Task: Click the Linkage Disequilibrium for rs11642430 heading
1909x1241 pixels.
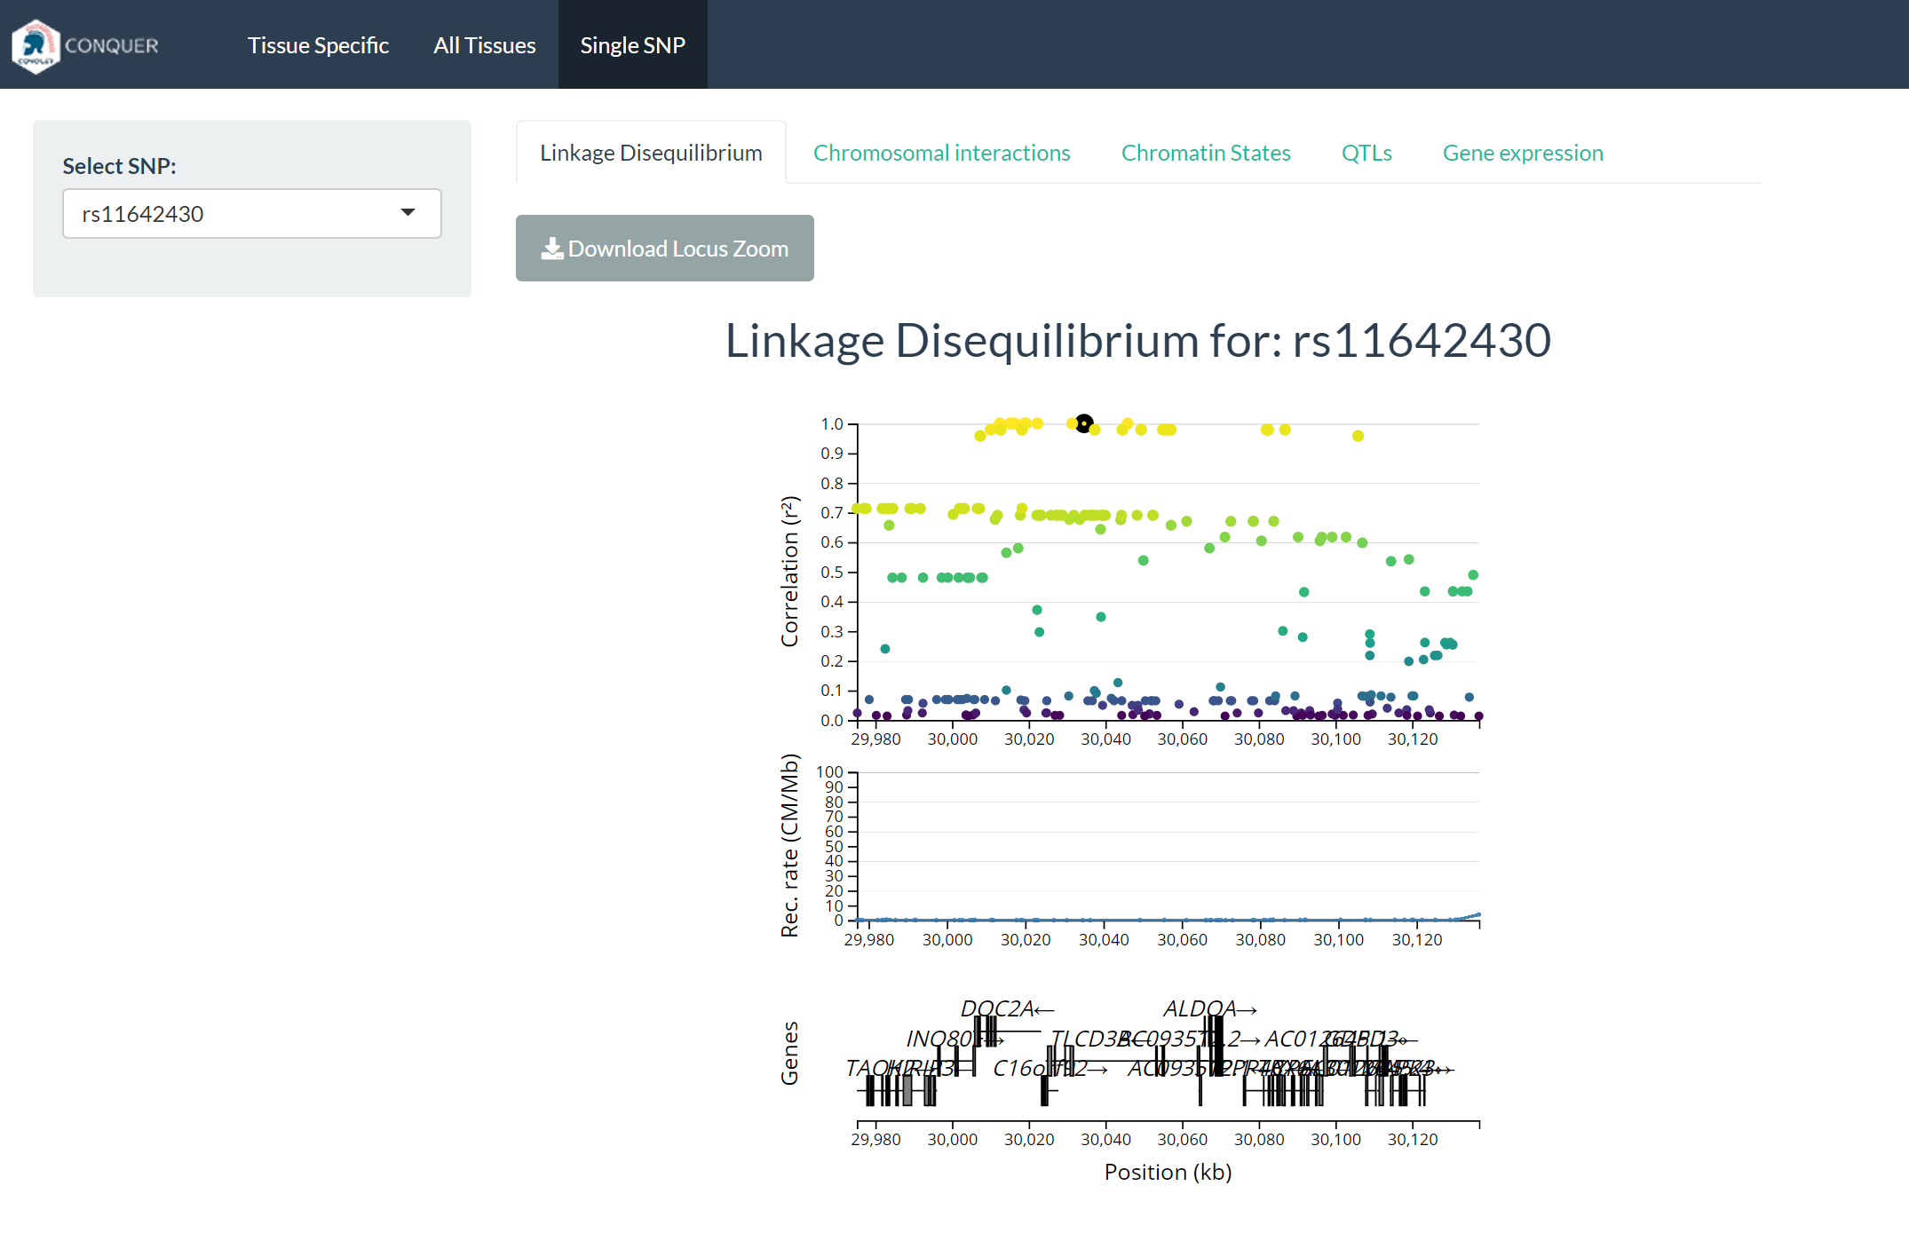Action: tap(1138, 341)
